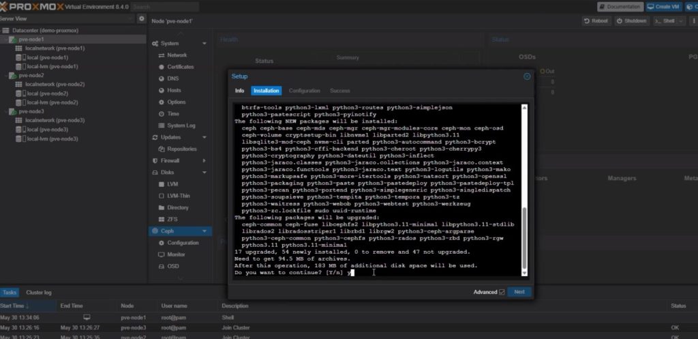Switch to the Cluster log tab
This screenshot has height=339, width=698.
pyautogui.click(x=39, y=293)
